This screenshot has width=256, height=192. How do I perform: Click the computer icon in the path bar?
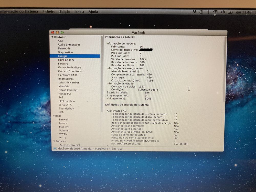(55, 148)
